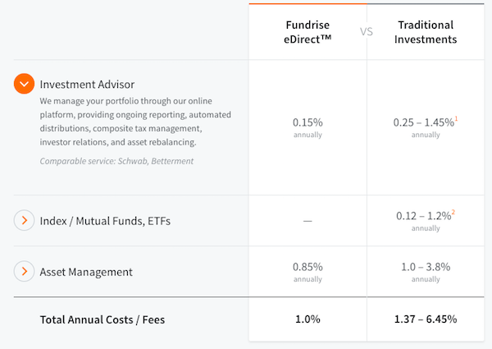Screen dimensions: 492x349
Task: Collapse the Investment Advisor section chevron
Action: pyautogui.click(x=25, y=84)
